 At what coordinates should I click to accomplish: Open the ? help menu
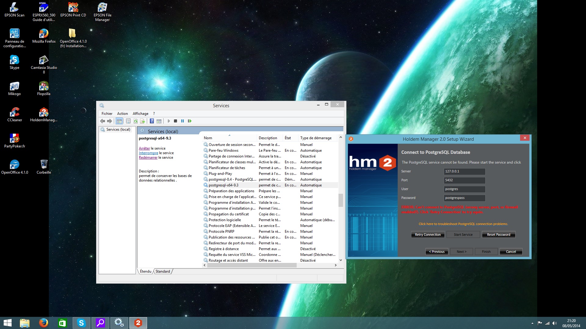[x=154, y=113]
